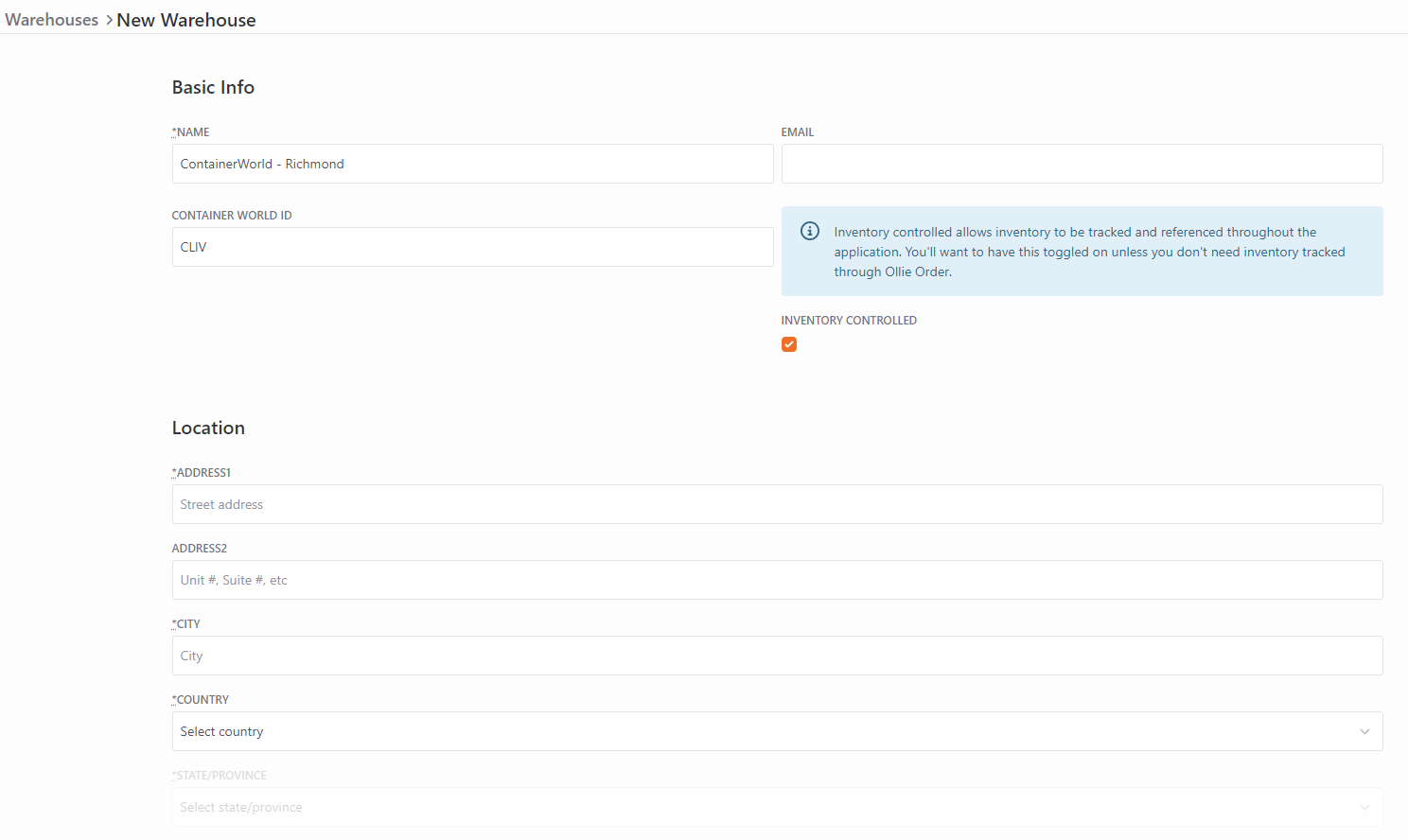Click the inventory controlled info message text

click(1089, 252)
